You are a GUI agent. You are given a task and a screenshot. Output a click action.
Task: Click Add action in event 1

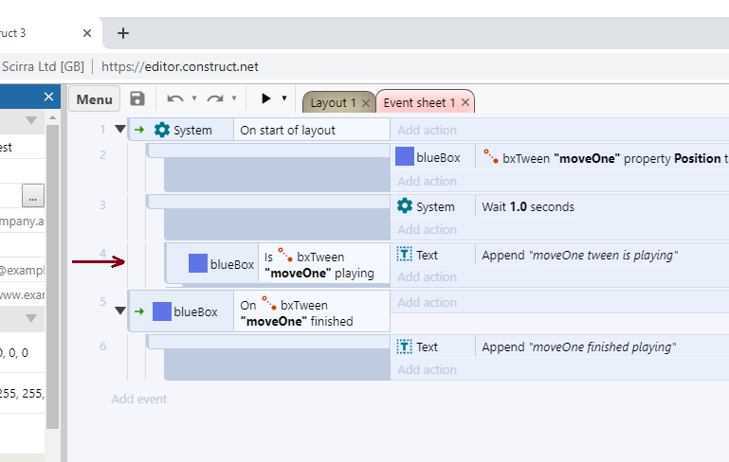tap(427, 130)
